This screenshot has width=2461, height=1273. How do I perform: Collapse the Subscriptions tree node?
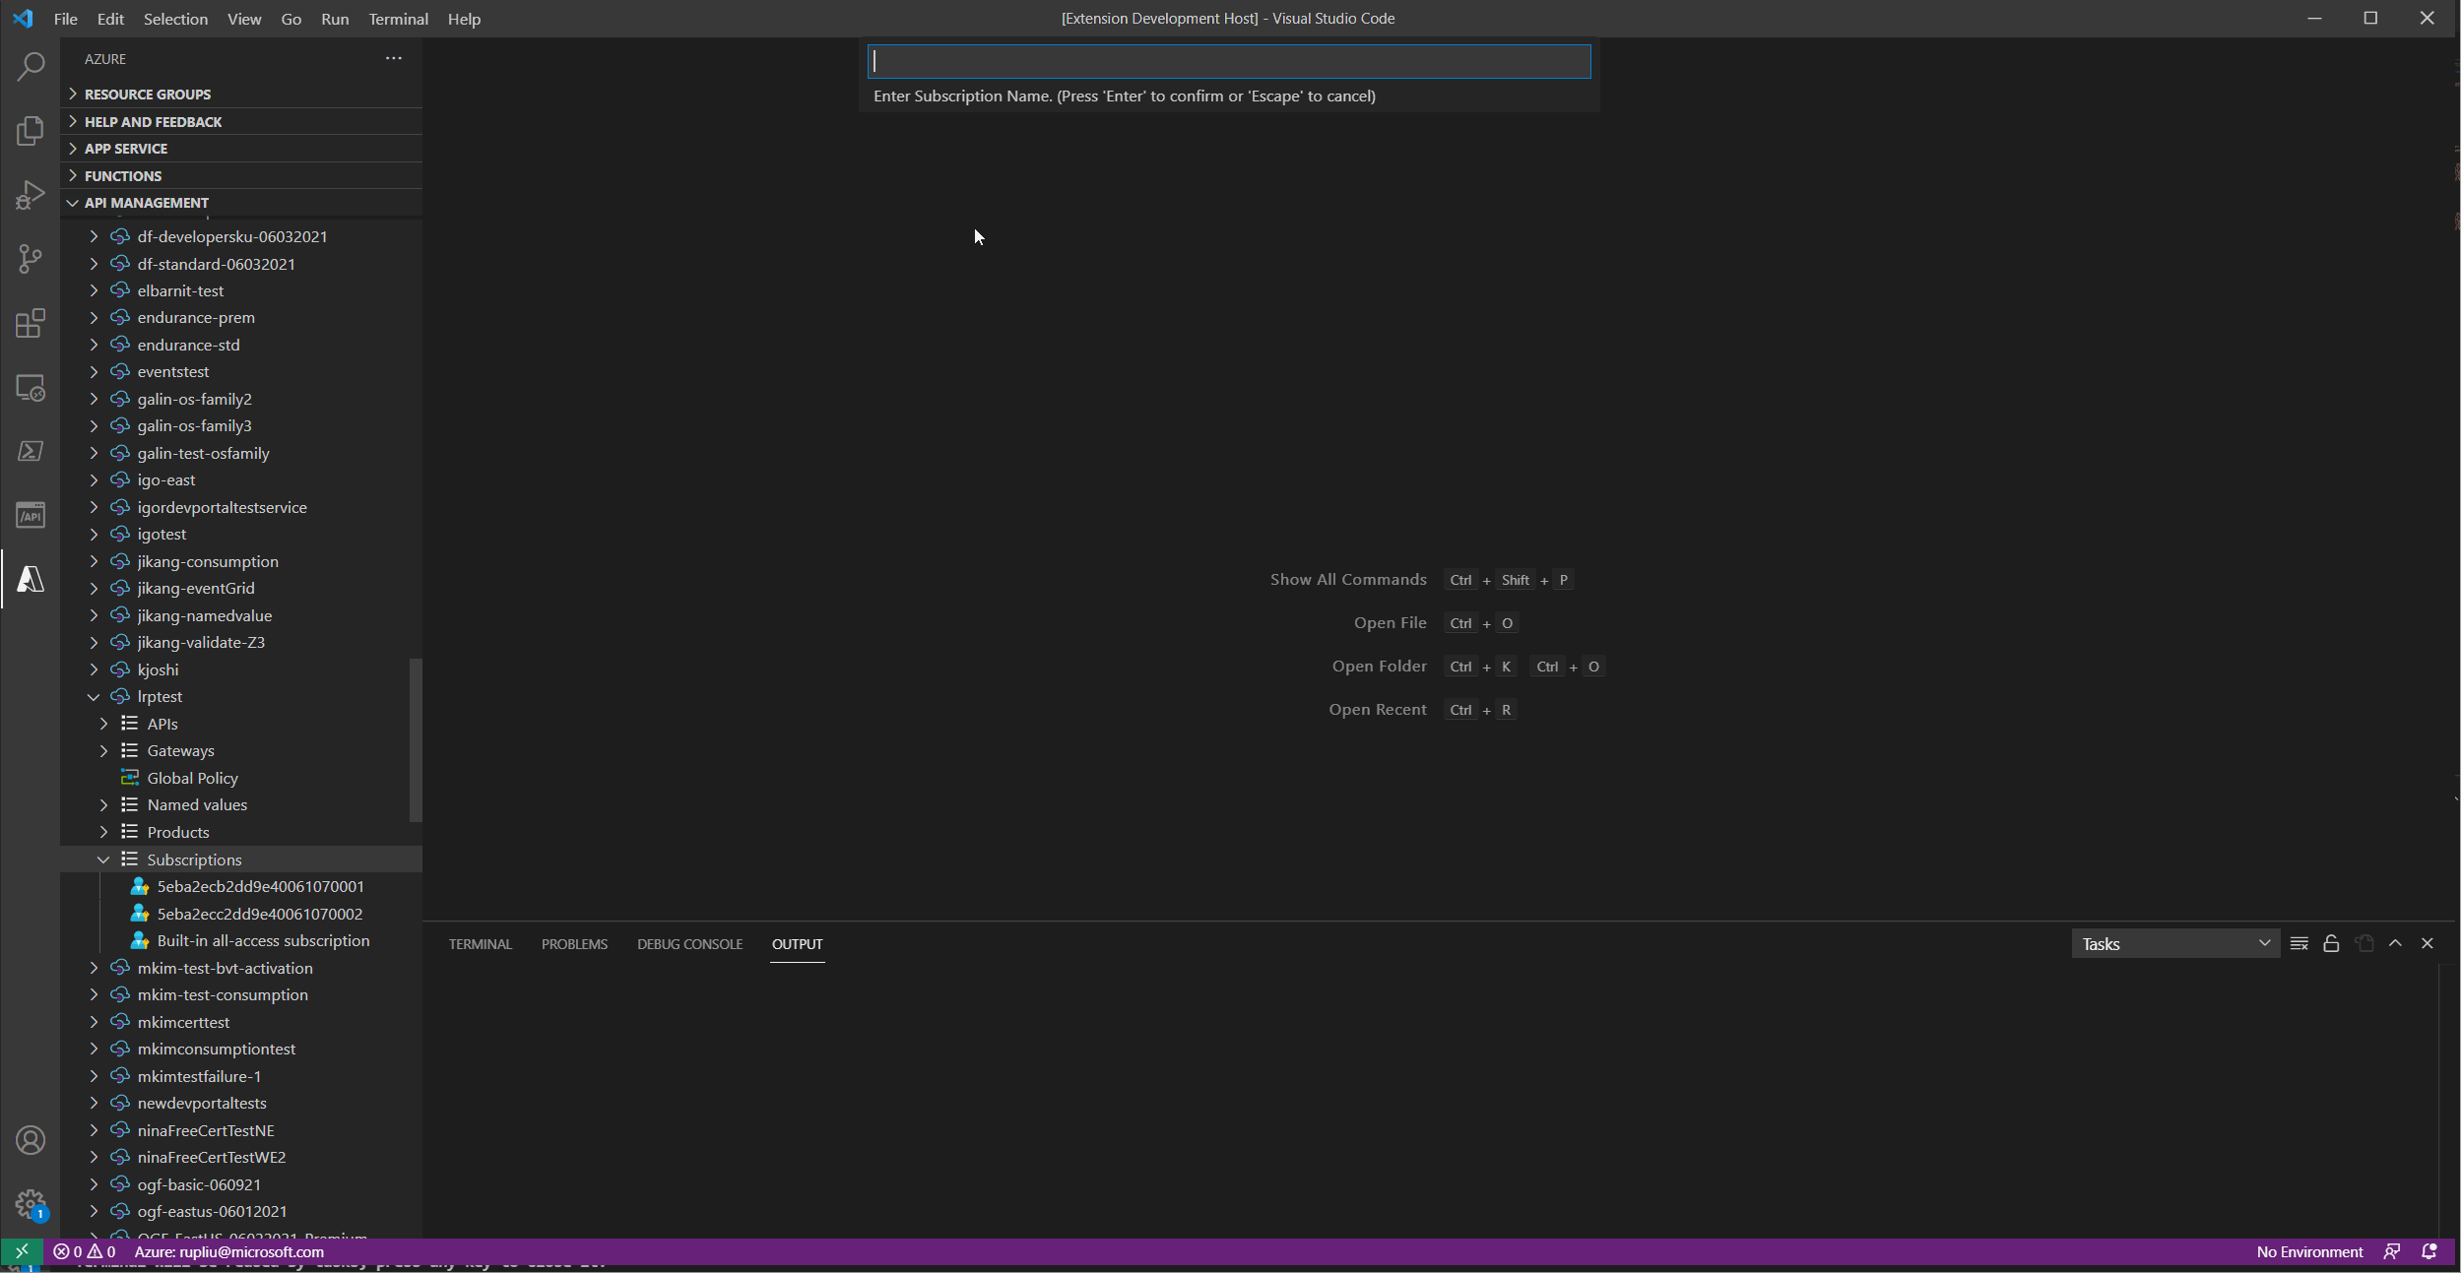pyautogui.click(x=103, y=859)
